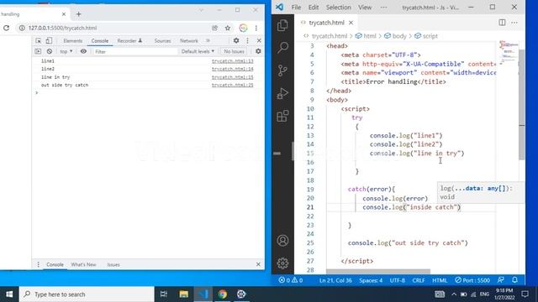Open the File menu in VS Code
Image resolution: width=538 pixels, height=302 pixels.
[296, 8]
